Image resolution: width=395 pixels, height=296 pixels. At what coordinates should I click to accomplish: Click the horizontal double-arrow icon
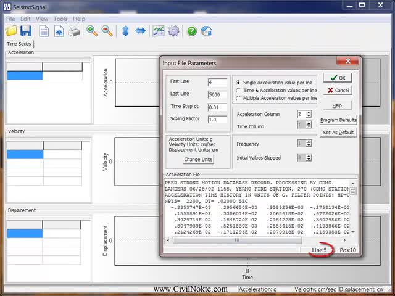click(x=140, y=31)
